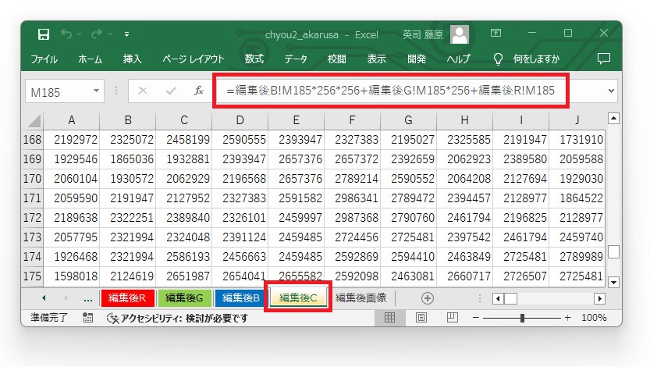Click vertical scrollbar up arrow
This screenshot has height=367, width=650.
coord(613,119)
